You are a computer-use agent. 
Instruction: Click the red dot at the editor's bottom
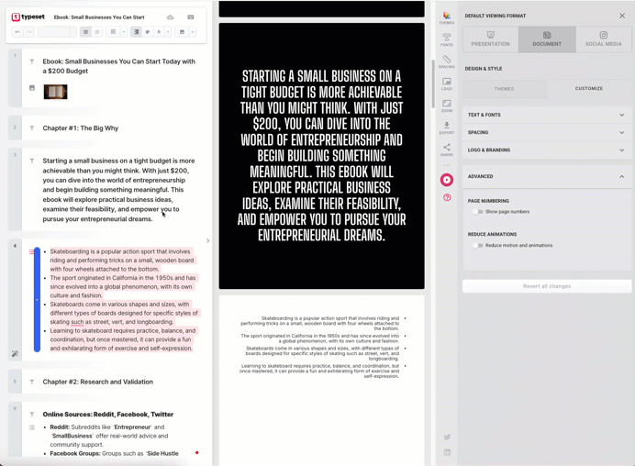pos(196,452)
